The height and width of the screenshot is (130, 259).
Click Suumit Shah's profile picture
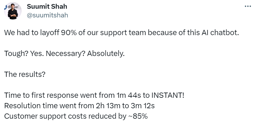tap(13, 11)
